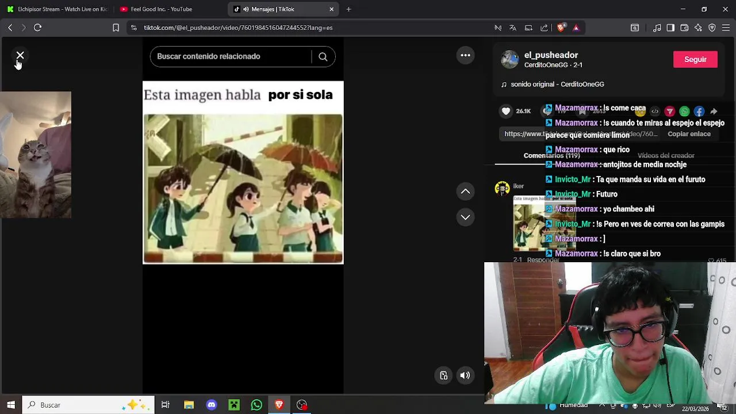Click the address bar URL

click(238, 28)
